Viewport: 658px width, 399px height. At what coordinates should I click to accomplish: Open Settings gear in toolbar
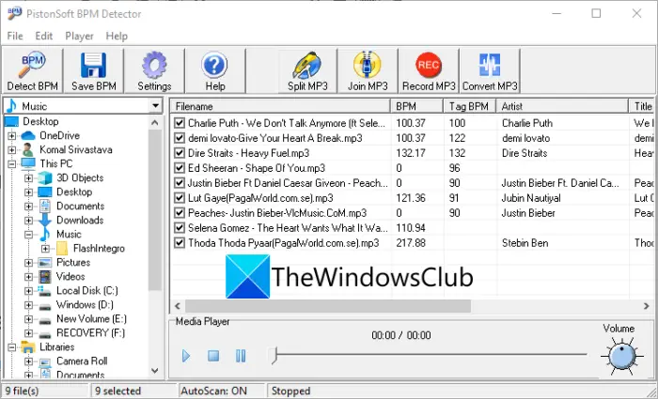point(154,70)
